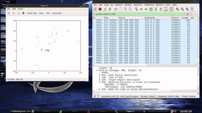The image size is (202, 113).
Task: Switch to next workspace in the taskbar
Action: (x=29, y=111)
